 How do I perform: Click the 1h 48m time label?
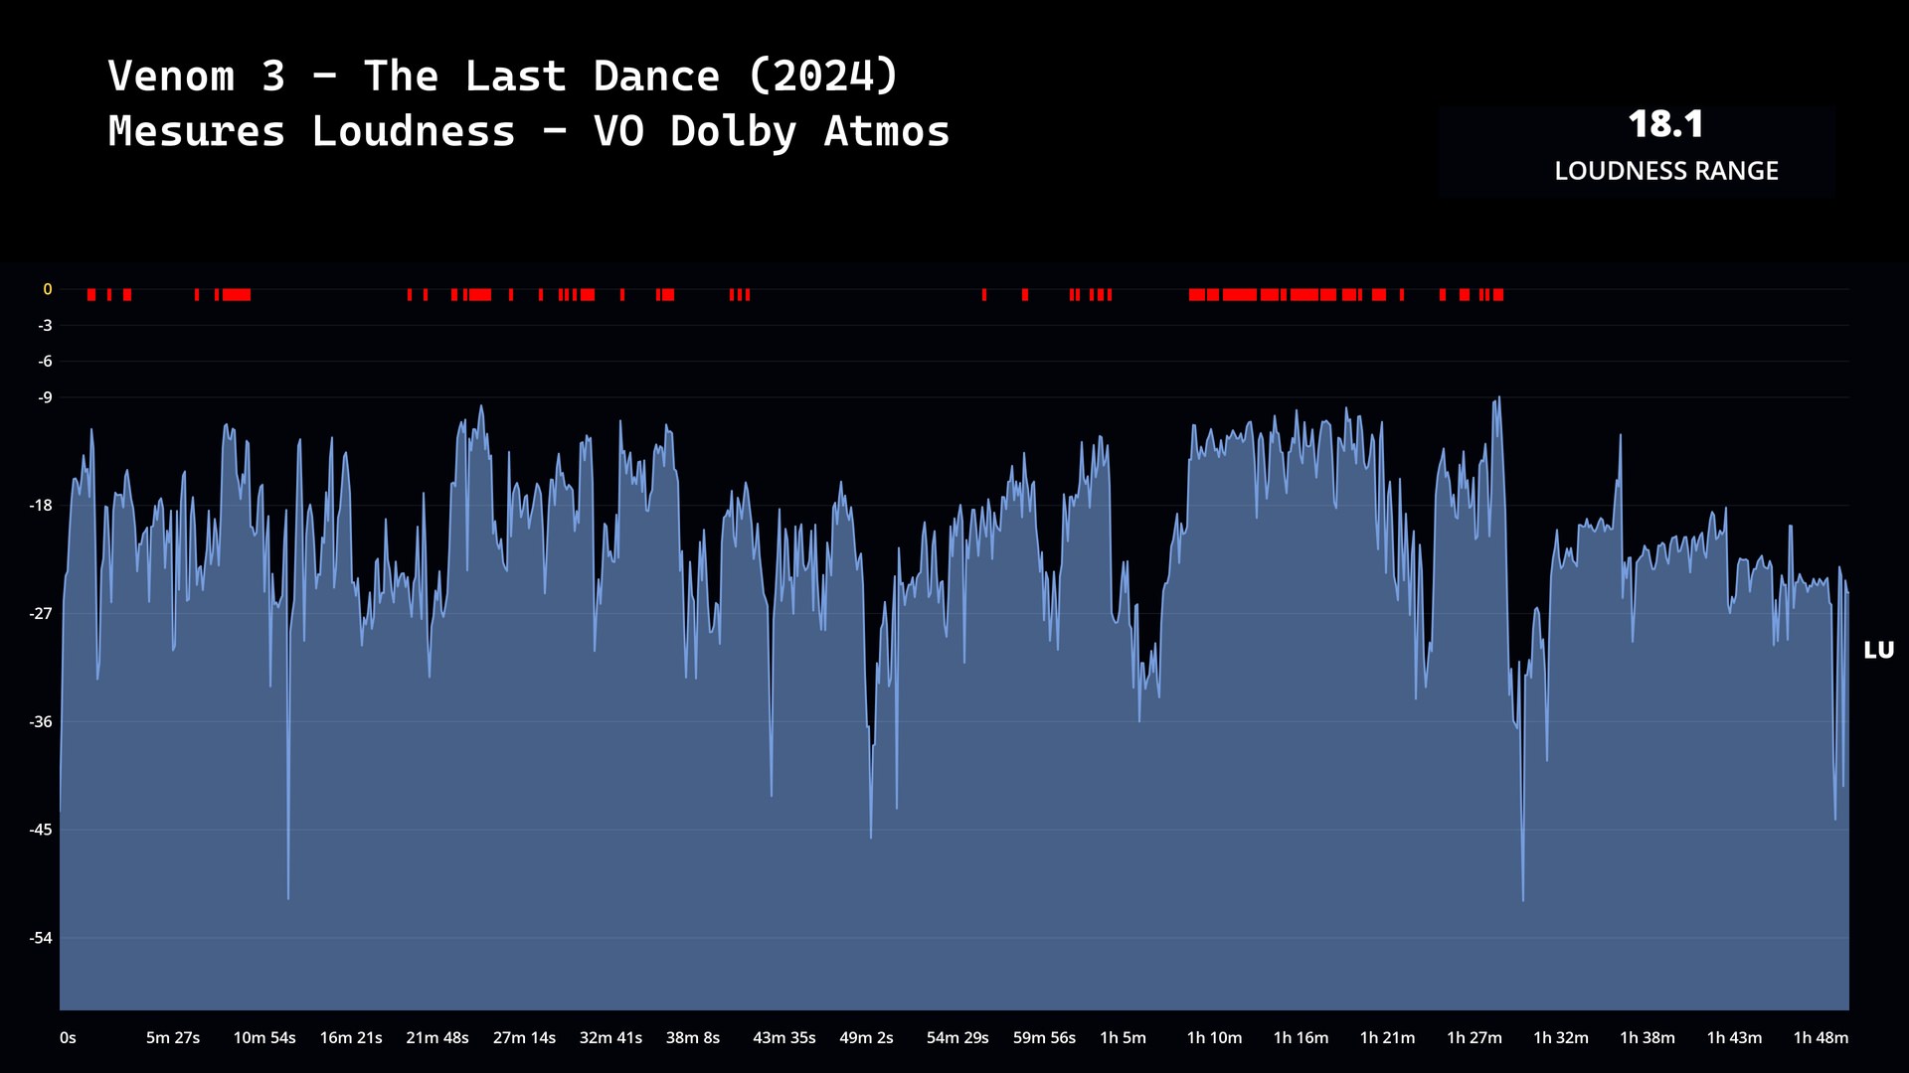click(1821, 1037)
